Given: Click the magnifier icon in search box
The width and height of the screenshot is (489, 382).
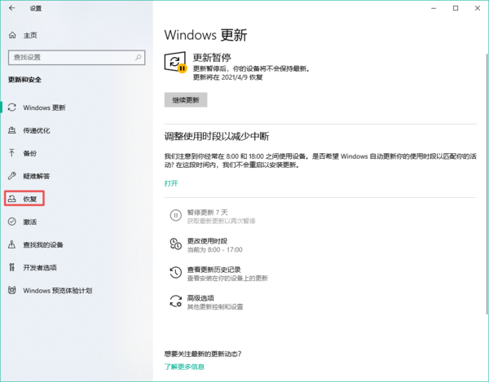Looking at the screenshot, I should [x=139, y=57].
